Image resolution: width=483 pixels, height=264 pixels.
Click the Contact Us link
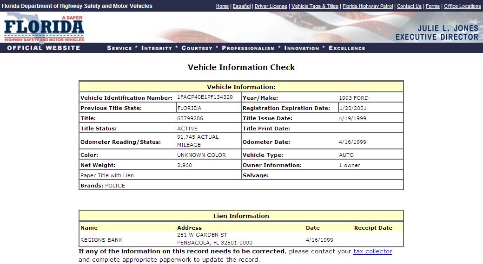[x=409, y=6]
